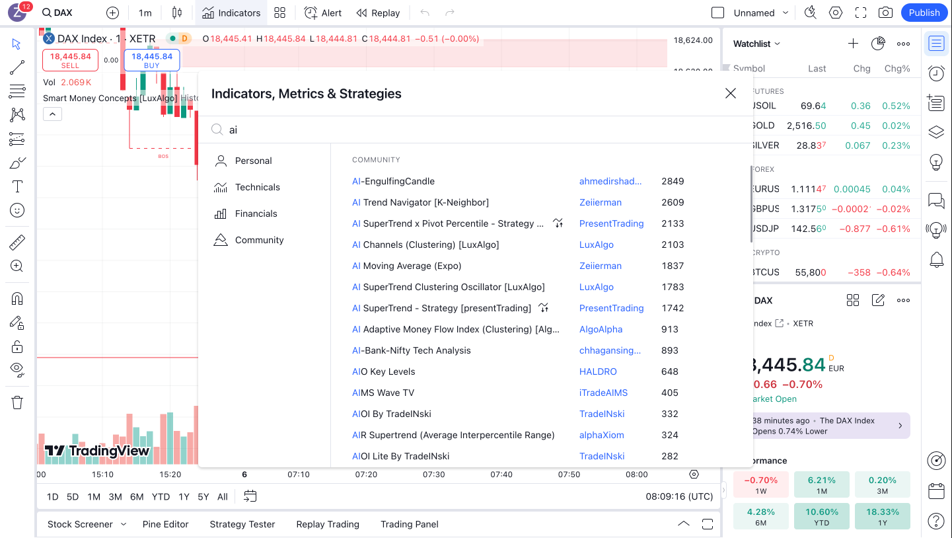Open author link alphaXiom
Image resolution: width=952 pixels, height=538 pixels.
point(601,435)
